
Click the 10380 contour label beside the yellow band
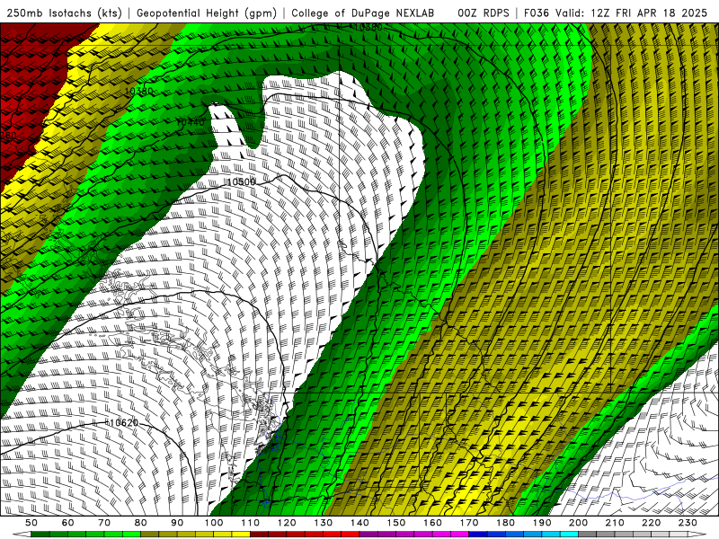click(139, 92)
